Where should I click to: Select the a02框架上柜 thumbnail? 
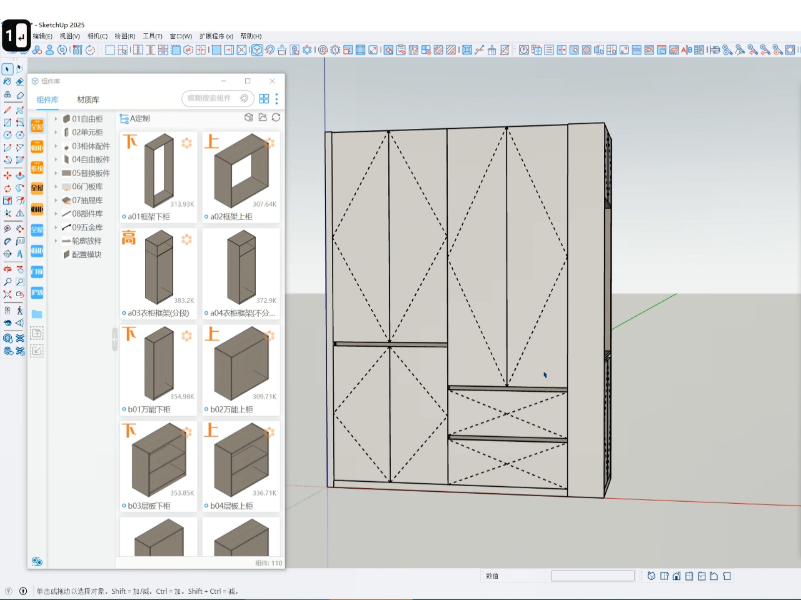coord(241,177)
